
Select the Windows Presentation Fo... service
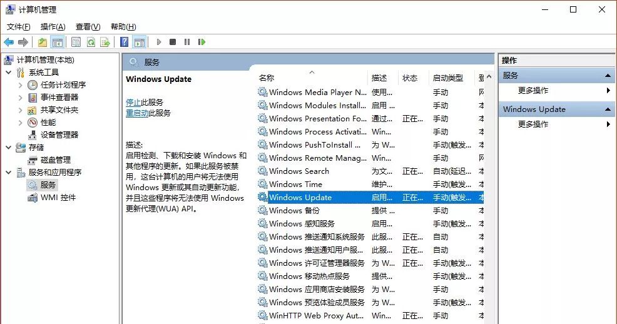tap(370, 118)
